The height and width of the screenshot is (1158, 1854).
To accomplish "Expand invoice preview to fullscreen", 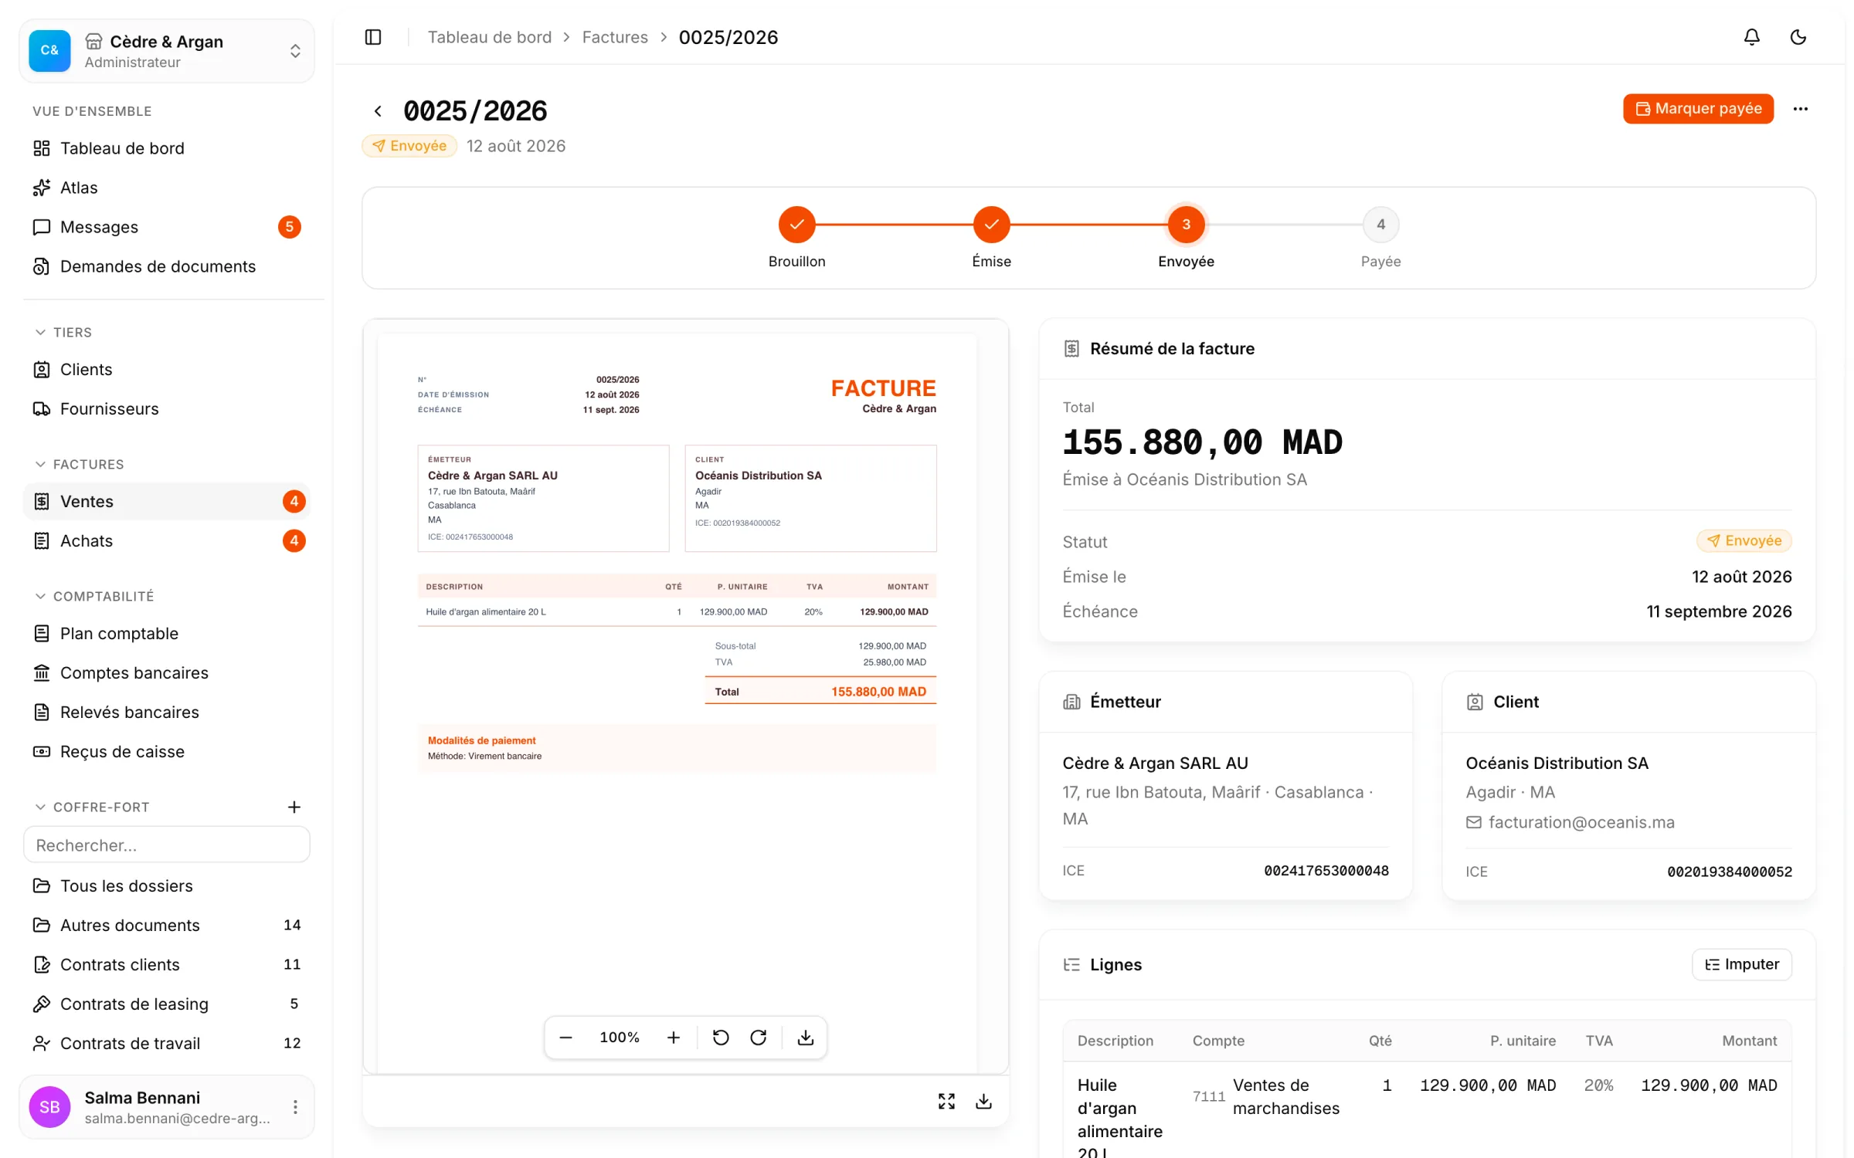I will (946, 1102).
